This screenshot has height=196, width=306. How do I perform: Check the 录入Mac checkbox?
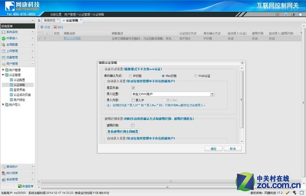[x=164, y=100]
